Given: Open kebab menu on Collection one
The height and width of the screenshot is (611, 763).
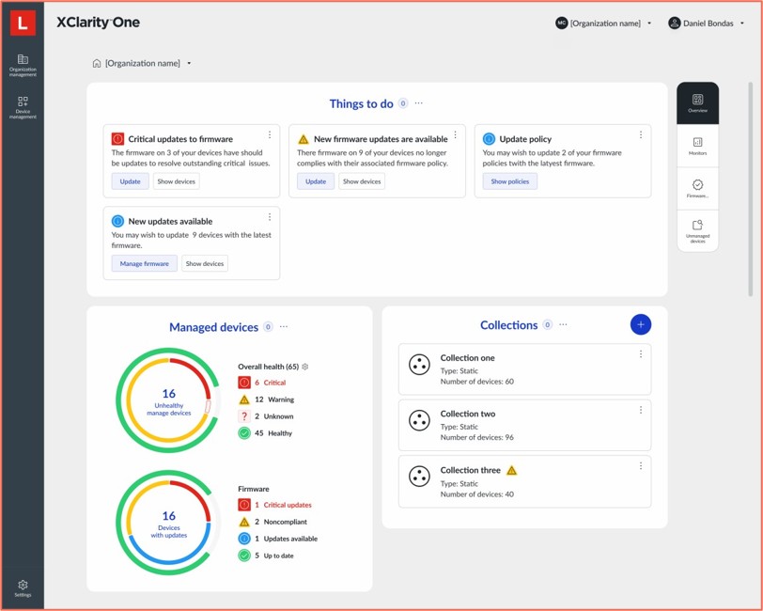Looking at the screenshot, I should tap(641, 354).
